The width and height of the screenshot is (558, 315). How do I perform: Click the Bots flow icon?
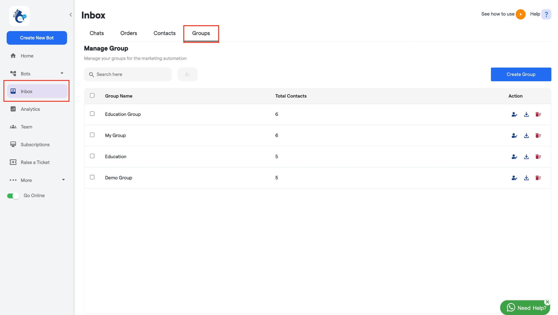13,73
